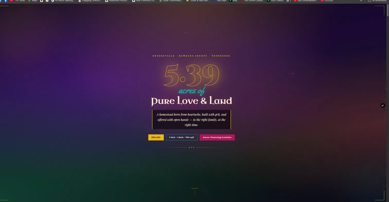Viewport: 389px width, 202px height.
Task: Open the 'Engaging, effectiv...' bookmark
Action: (x=90, y=1)
